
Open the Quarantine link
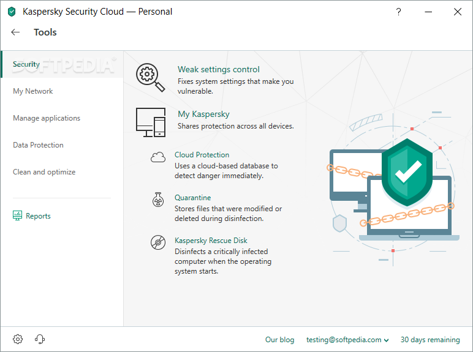193,198
